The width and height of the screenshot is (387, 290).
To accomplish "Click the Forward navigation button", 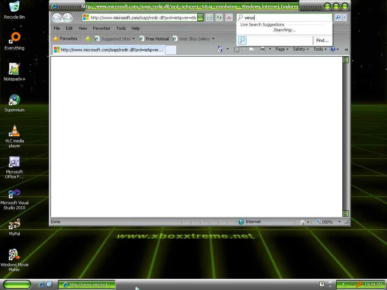I will (67, 17).
